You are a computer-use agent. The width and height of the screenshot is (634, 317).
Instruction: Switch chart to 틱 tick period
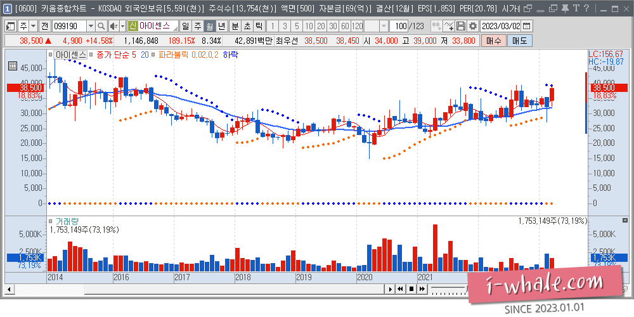[259, 26]
